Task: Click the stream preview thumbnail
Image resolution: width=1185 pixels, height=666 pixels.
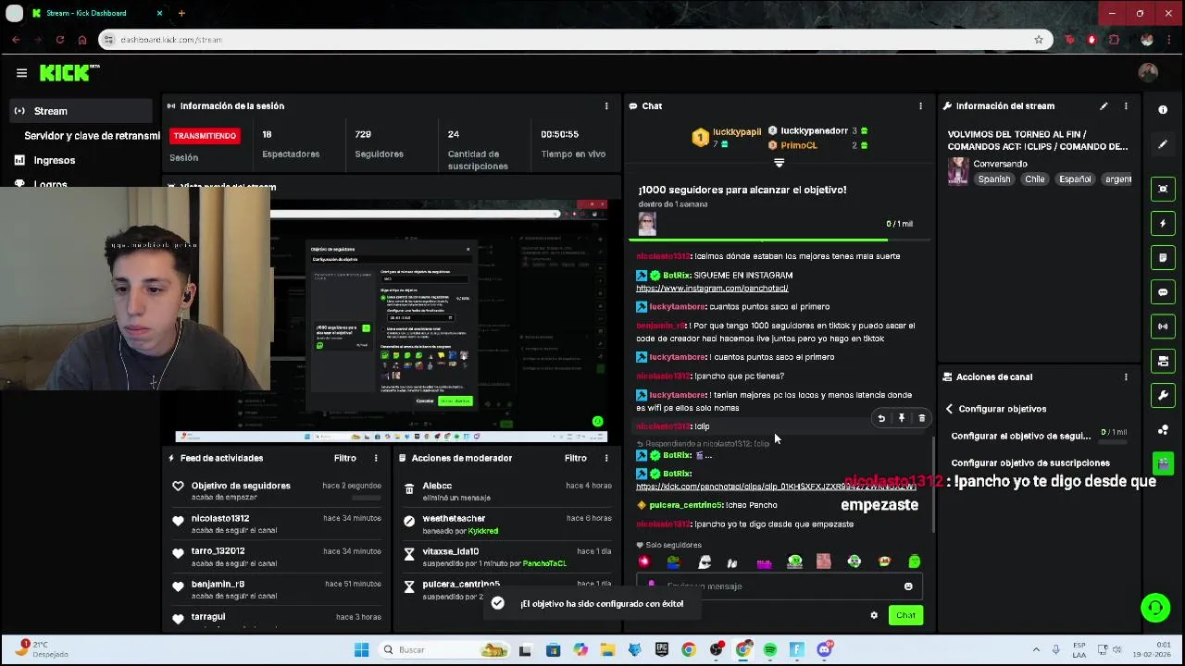Action: (x=391, y=320)
